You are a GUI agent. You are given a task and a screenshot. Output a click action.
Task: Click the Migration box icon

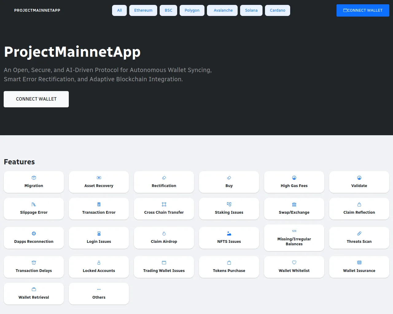pyautogui.click(x=34, y=178)
